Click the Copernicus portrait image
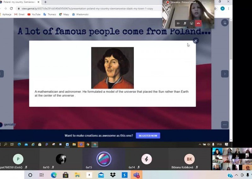Image resolution: width=252 pixels, height=179 pixels. click(x=112, y=68)
